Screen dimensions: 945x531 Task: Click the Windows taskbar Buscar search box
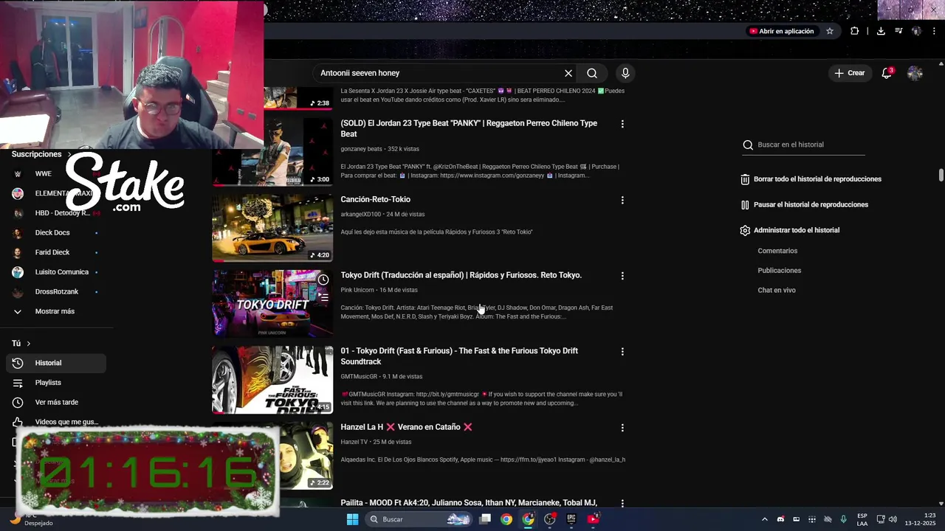point(419,519)
